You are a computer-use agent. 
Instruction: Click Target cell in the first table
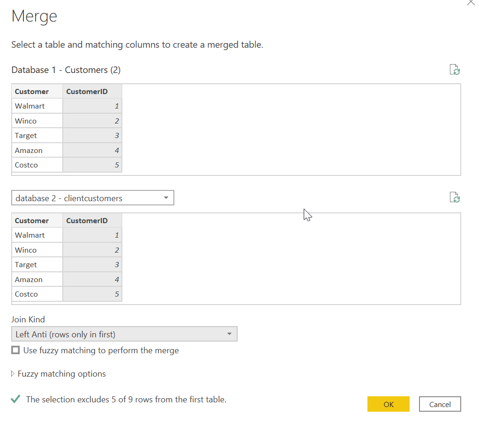[37, 135]
